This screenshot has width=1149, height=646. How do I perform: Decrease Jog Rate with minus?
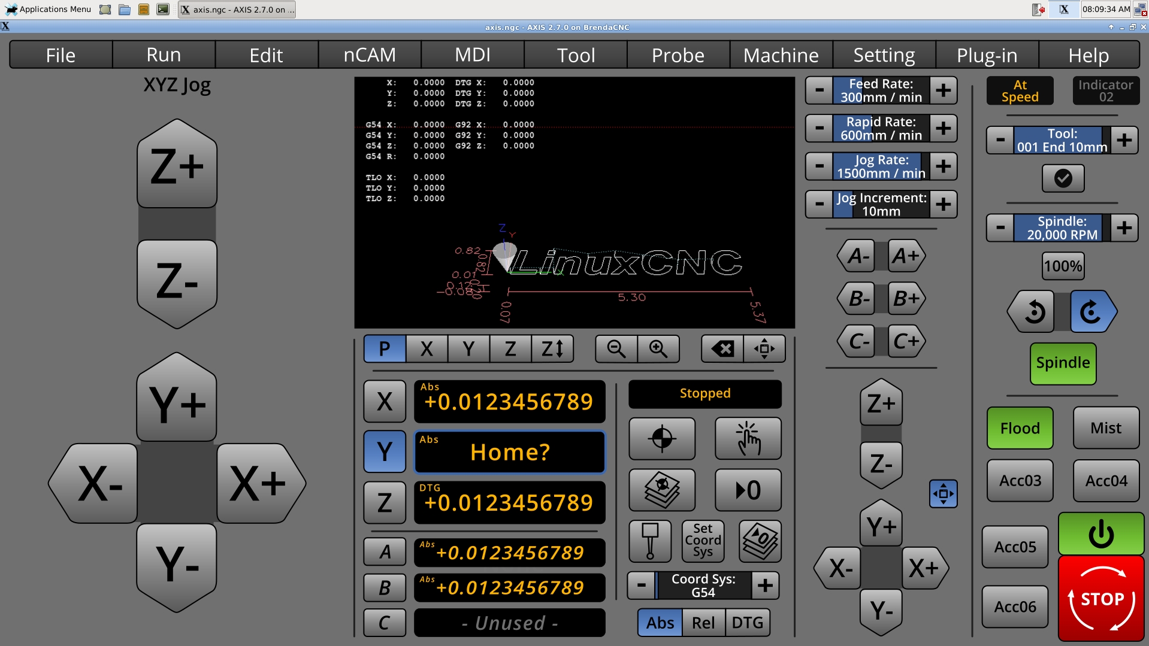point(820,166)
